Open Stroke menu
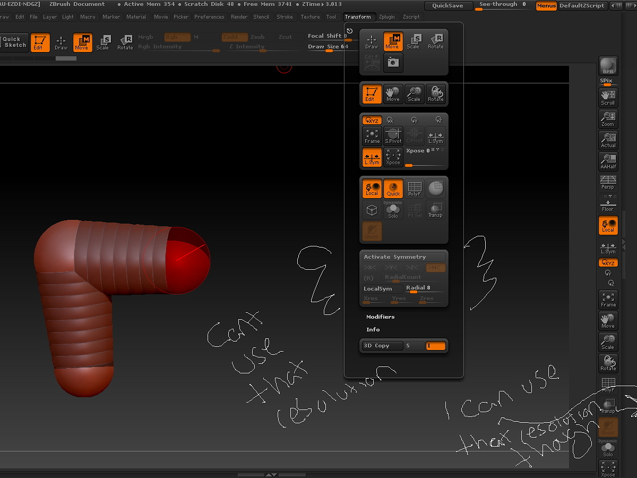This screenshot has width=637, height=478. [x=285, y=17]
